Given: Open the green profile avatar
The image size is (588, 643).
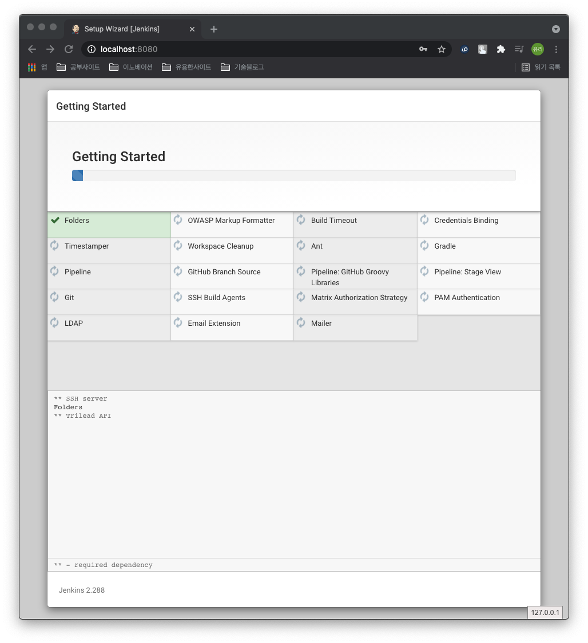Looking at the screenshot, I should pos(538,49).
